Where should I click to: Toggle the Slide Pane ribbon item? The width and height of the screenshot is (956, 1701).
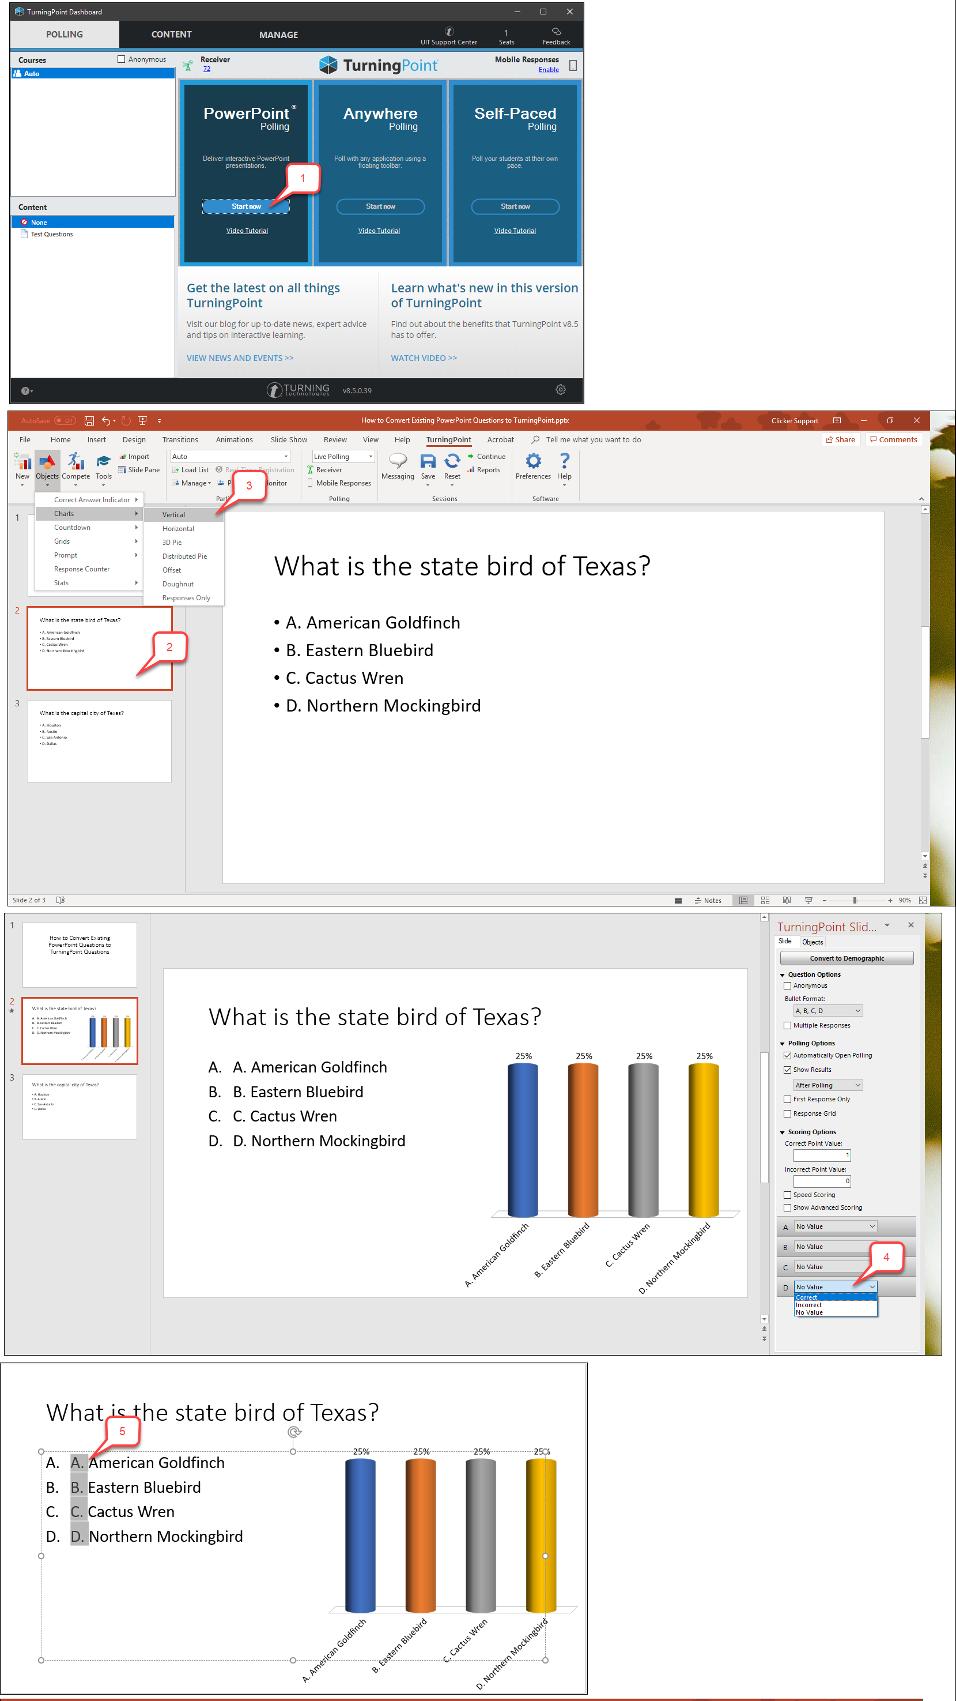pyautogui.click(x=139, y=469)
